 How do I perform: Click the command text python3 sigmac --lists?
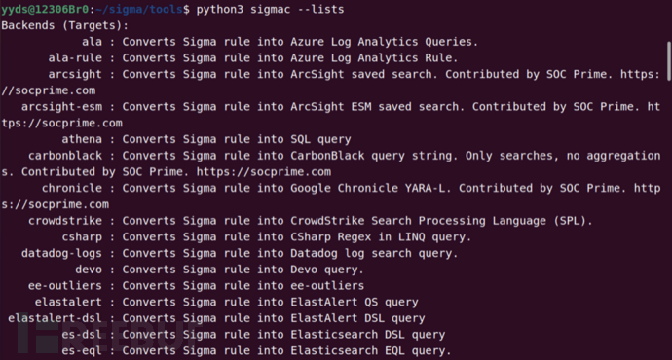[270, 10]
